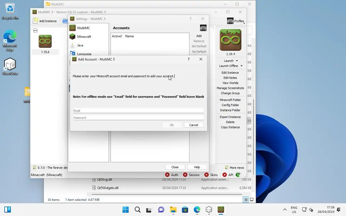Click the Password input field
This screenshot has width=346, height=216.
pos(138,118)
